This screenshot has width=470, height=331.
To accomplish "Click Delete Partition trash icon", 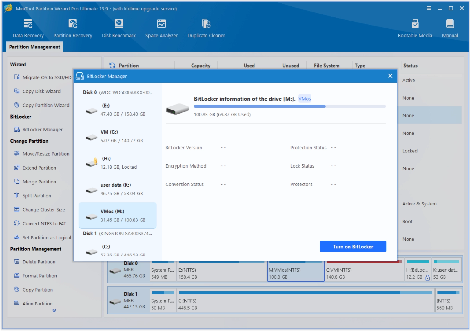I will point(17,261).
